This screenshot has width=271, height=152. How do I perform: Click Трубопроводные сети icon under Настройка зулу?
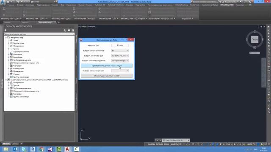pos(11,60)
